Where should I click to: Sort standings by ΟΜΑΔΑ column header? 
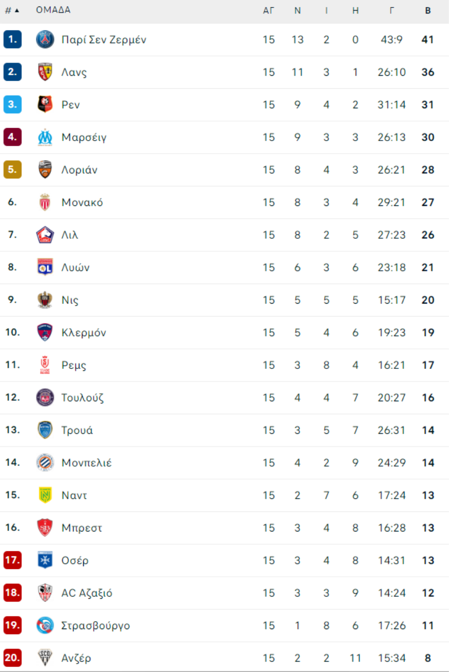tap(53, 10)
